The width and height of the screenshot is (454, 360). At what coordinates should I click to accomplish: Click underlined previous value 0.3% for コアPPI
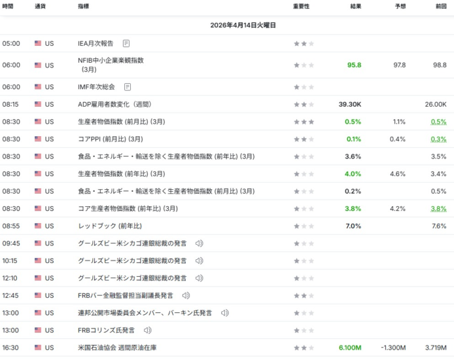pyautogui.click(x=438, y=139)
